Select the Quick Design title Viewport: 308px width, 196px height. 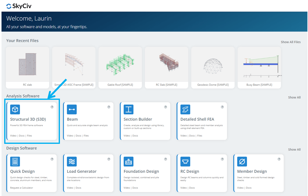point(22,171)
